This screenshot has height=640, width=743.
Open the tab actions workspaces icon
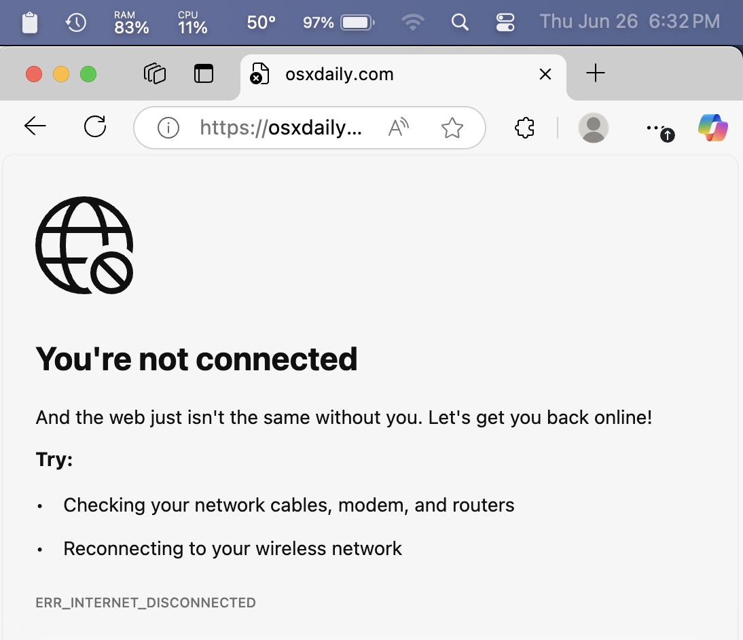155,73
